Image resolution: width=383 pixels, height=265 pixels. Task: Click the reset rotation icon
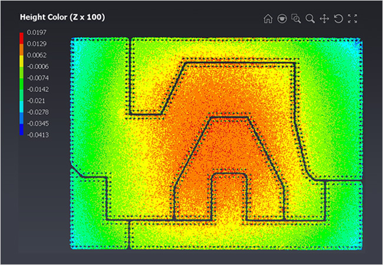[x=338, y=19]
